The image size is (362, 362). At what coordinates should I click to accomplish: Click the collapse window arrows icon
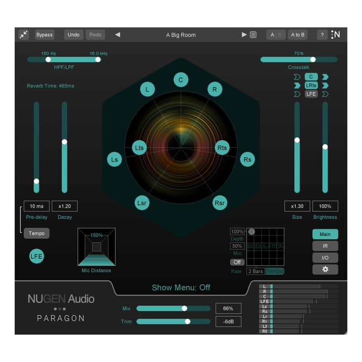[24, 35]
